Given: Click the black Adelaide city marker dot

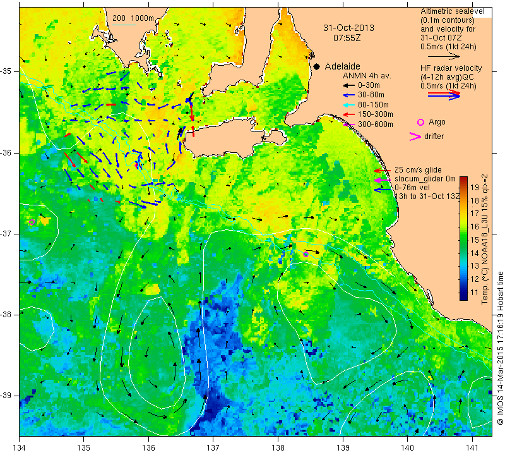Looking at the screenshot, I should coord(317,66).
